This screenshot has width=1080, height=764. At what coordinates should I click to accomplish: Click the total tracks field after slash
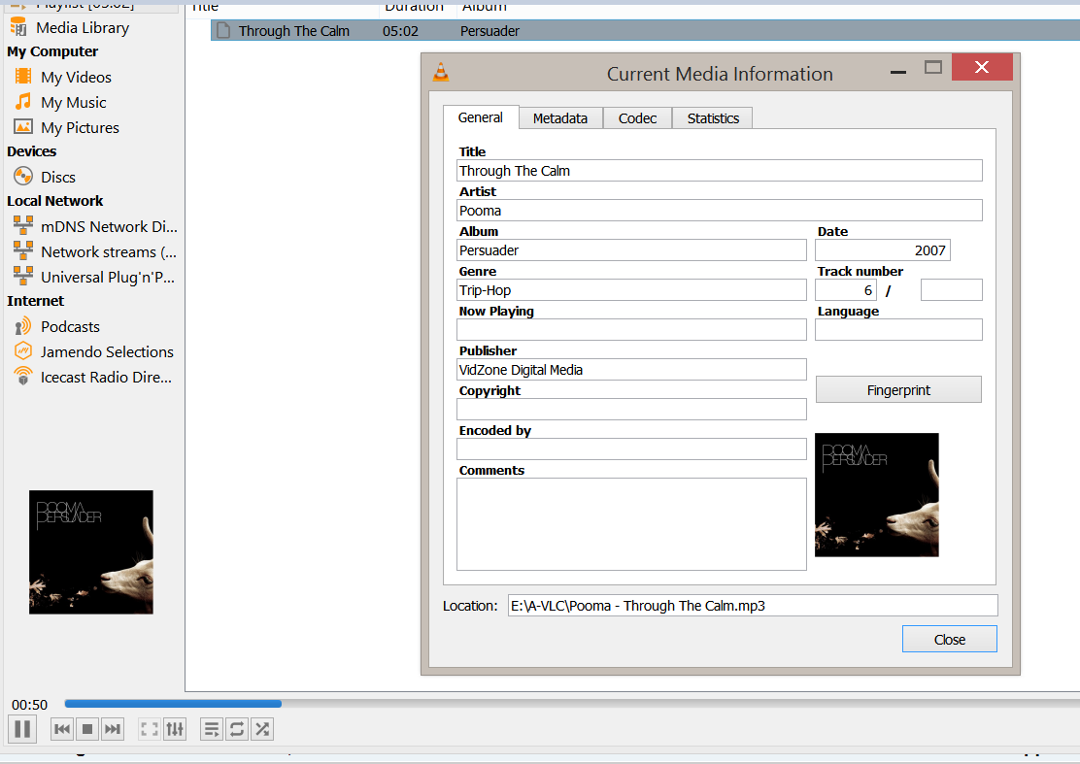point(951,290)
